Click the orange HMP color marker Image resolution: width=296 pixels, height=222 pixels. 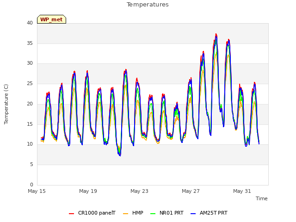125,214
